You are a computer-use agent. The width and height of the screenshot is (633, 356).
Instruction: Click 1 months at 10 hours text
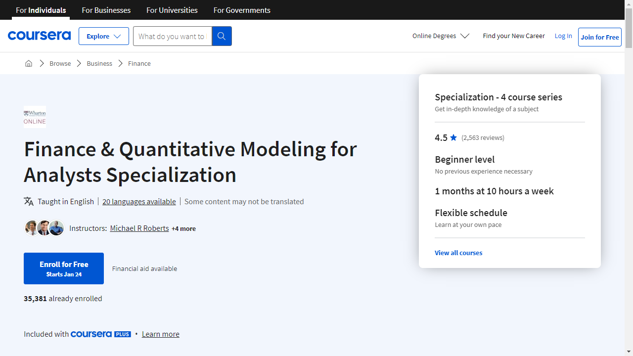(x=495, y=191)
